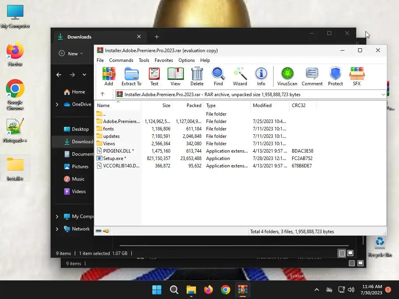Expand the archive path dropdown
399x299 pixels.
383,95
